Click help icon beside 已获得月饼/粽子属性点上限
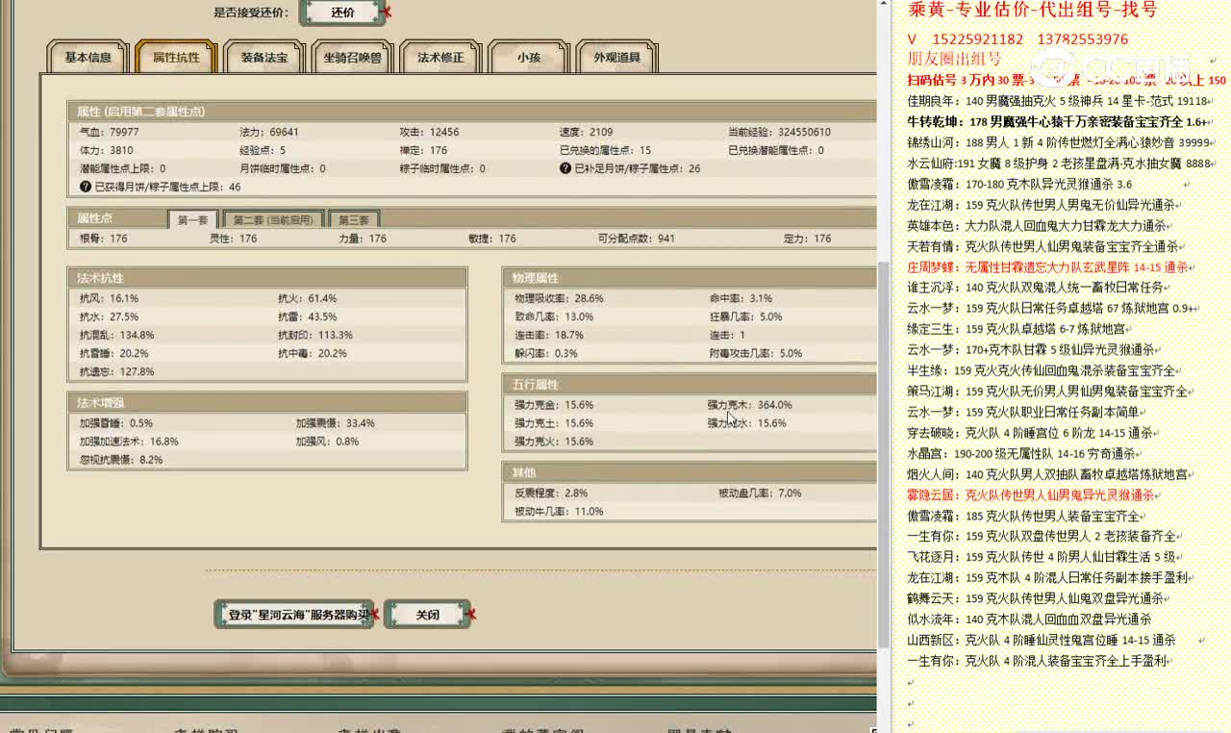1231x733 pixels. tap(86, 187)
